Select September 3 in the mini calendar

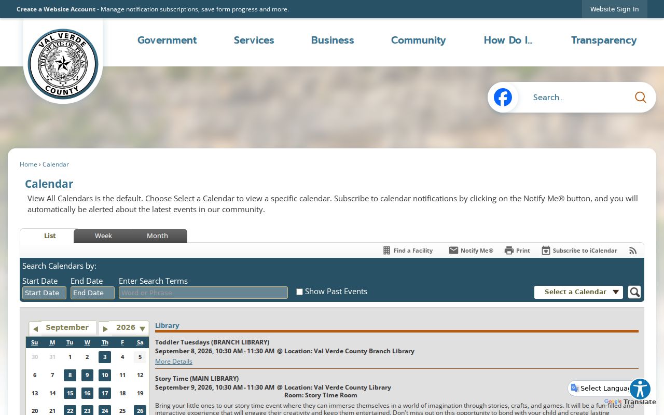pyautogui.click(x=105, y=357)
